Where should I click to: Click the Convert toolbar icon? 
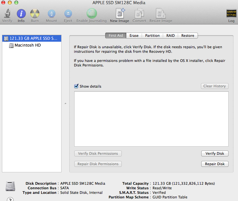[139, 13]
